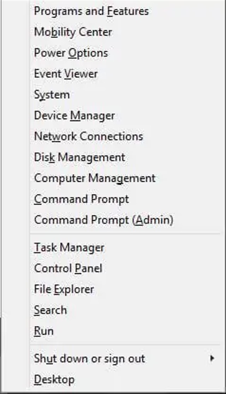Start Task Manager
This screenshot has width=226, height=394.
point(69,247)
